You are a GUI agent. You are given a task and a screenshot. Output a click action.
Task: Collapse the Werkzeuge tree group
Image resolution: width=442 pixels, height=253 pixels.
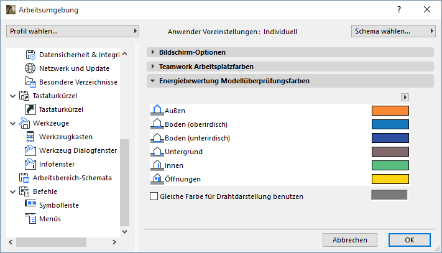click(x=14, y=123)
